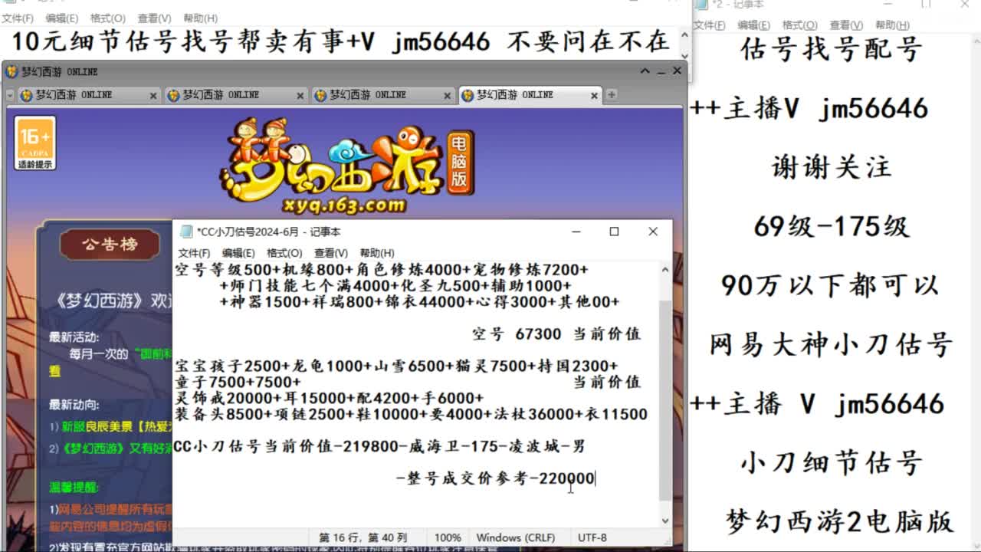Open 文件(F) menu in *2 notepad window

pos(709,25)
